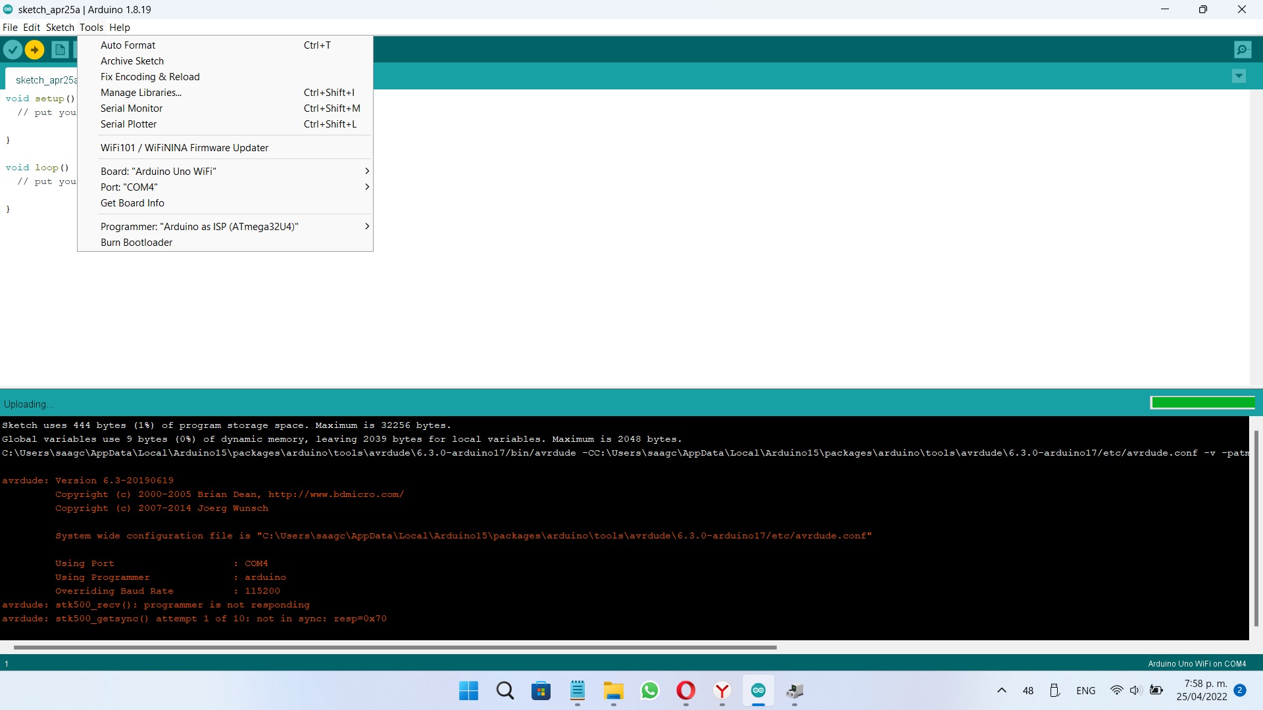Click the green upload progress bar
The height and width of the screenshot is (710, 1263).
(x=1202, y=403)
